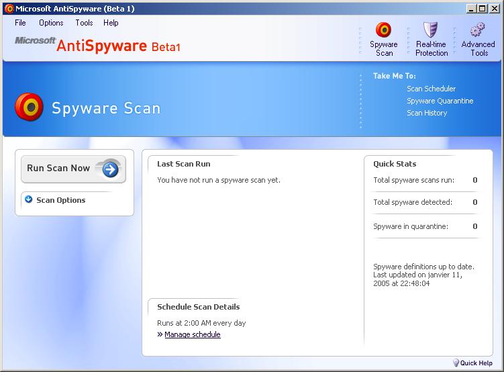Start scanning with Run Scan Now button
The image size is (504, 372).
[73, 169]
